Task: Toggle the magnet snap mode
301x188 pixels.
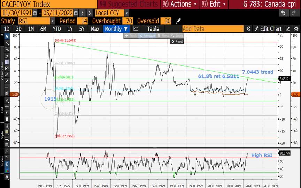Action: click(7, 164)
